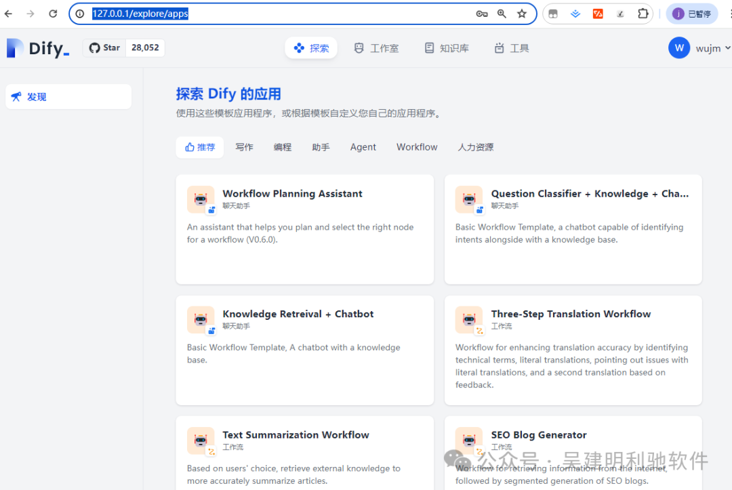
Task: Open the robot icon of Question Classifier card
Action: point(469,199)
